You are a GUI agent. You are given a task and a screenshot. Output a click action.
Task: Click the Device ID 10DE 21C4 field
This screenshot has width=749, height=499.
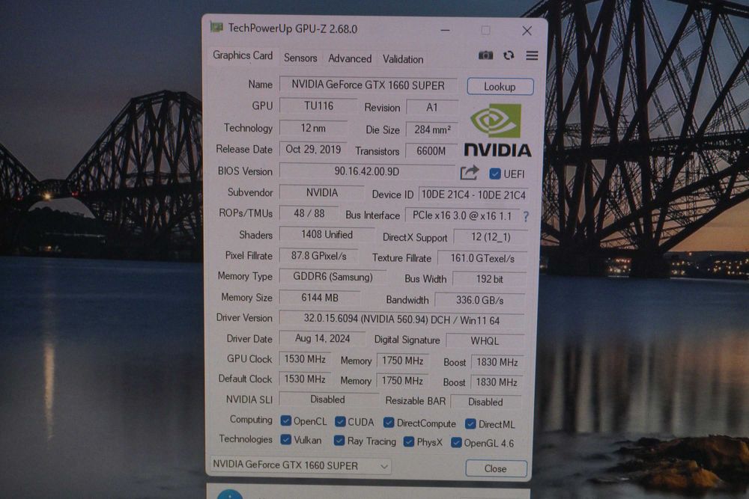tap(473, 195)
